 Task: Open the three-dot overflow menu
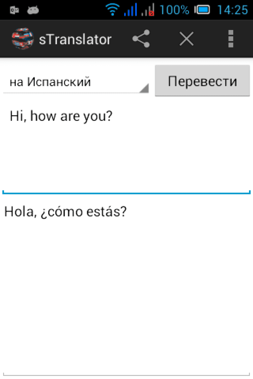(x=231, y=39)
